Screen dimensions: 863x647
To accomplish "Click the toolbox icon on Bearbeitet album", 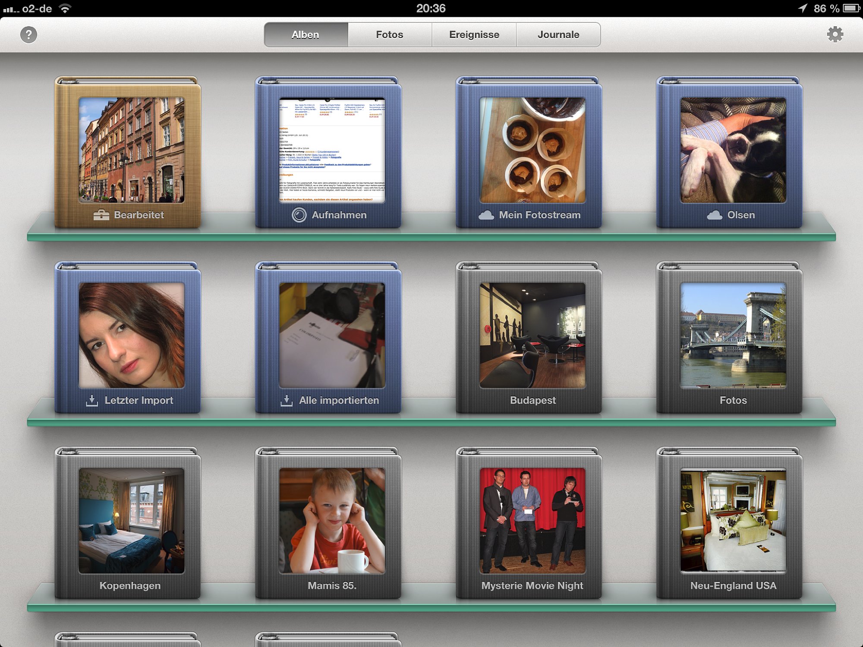I will tap(101, 215).
